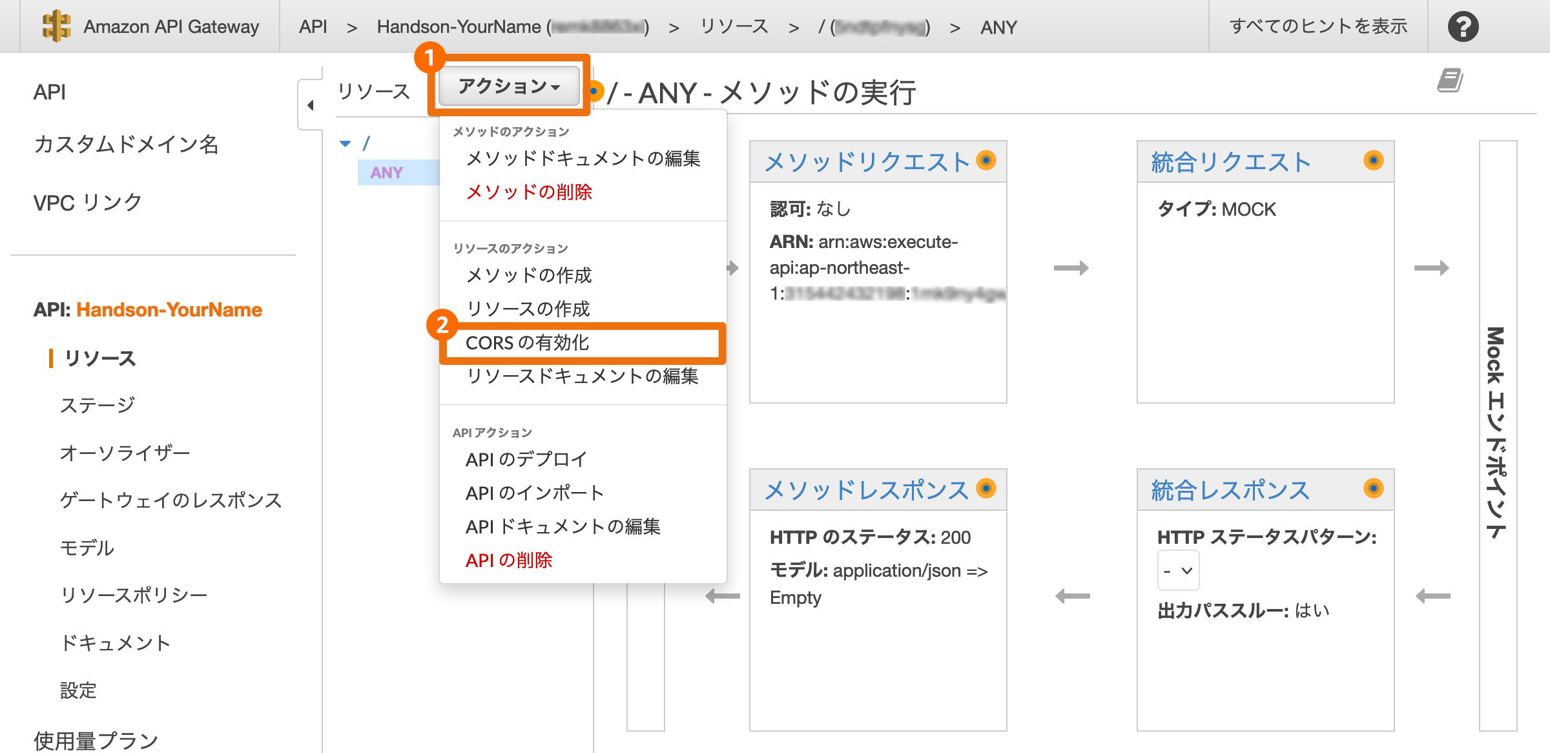Screen dimensions: 1550x753
Task: Open ステージ in the sidebar
Action: point(98,405)
